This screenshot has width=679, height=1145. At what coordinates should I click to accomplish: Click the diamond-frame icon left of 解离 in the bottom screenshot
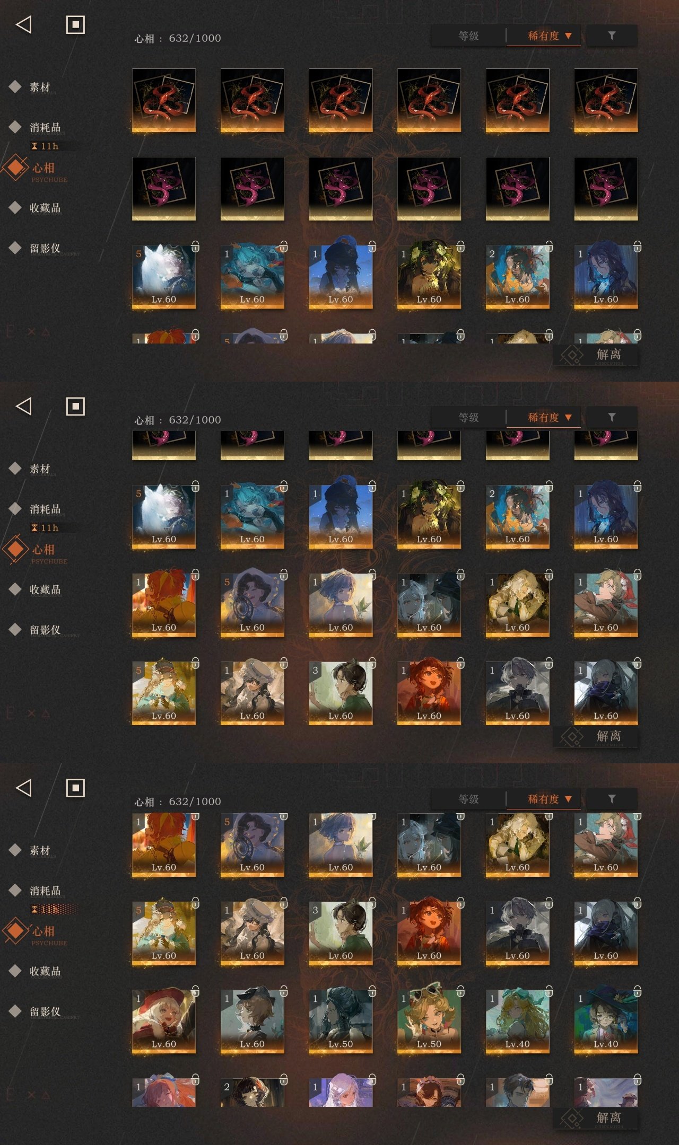[572, 1118]
